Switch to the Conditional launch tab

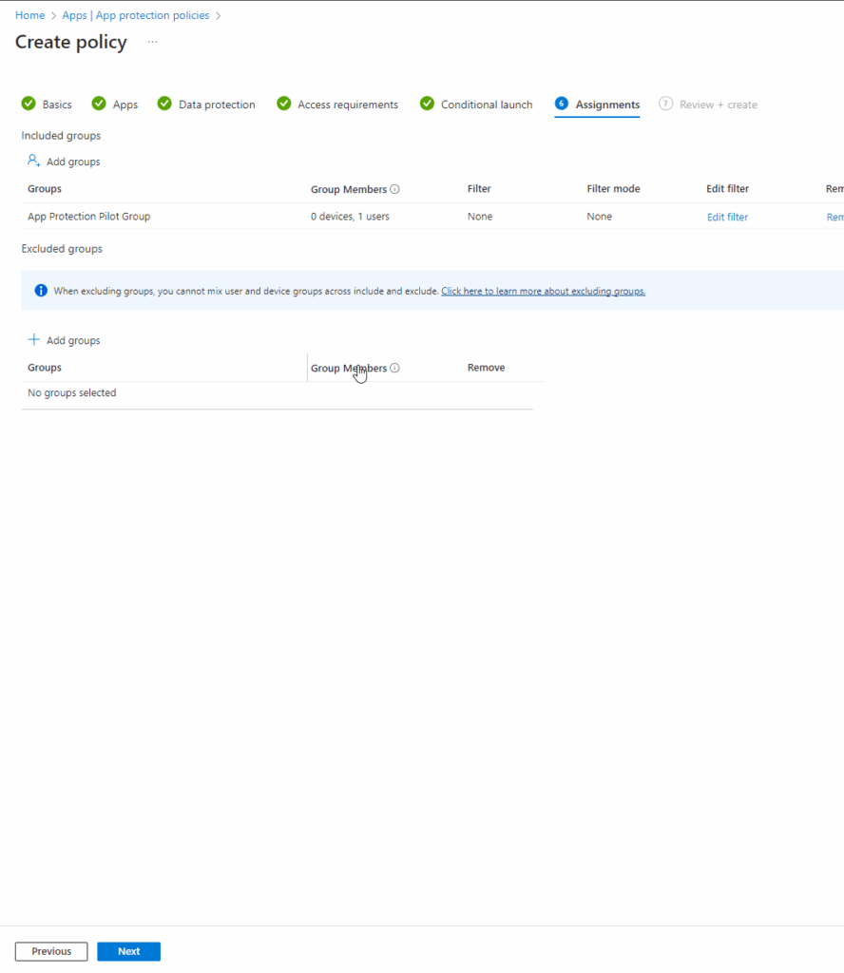[487, 105]
